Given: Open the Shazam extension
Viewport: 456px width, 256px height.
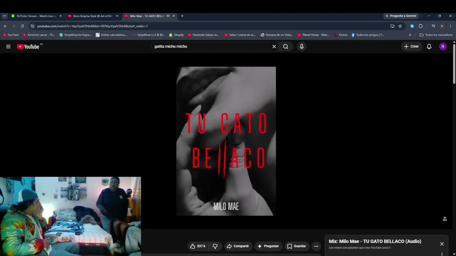Looking at the screenshot, I should tap(412, 26).
